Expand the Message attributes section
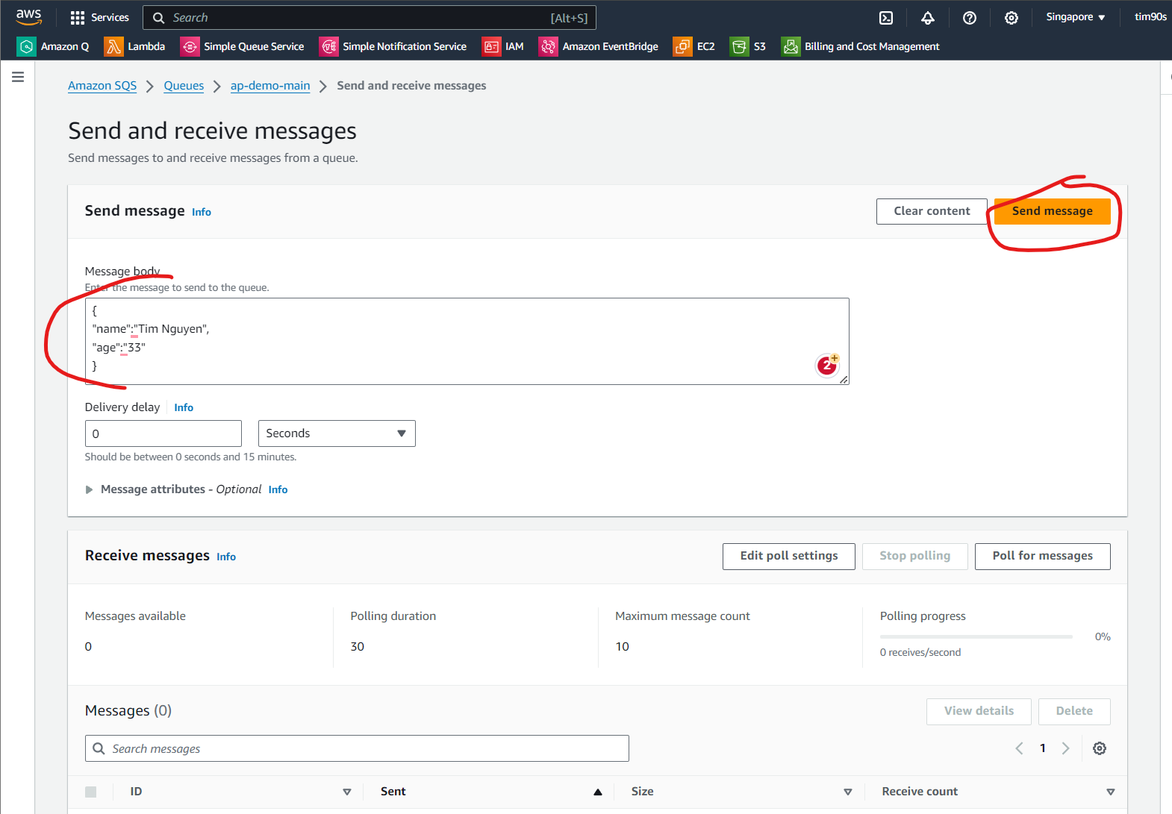This screenshot has width=1172, height=814. click(x=89, y=489)
